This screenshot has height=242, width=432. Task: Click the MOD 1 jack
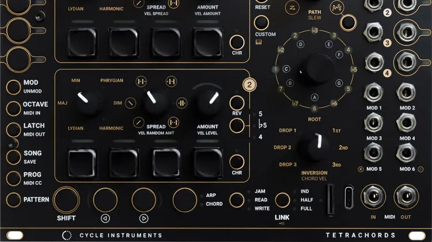(x=374, y=93)
